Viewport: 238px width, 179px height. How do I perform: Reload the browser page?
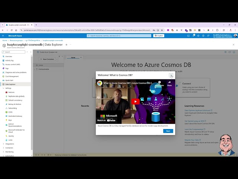point(12,30)
